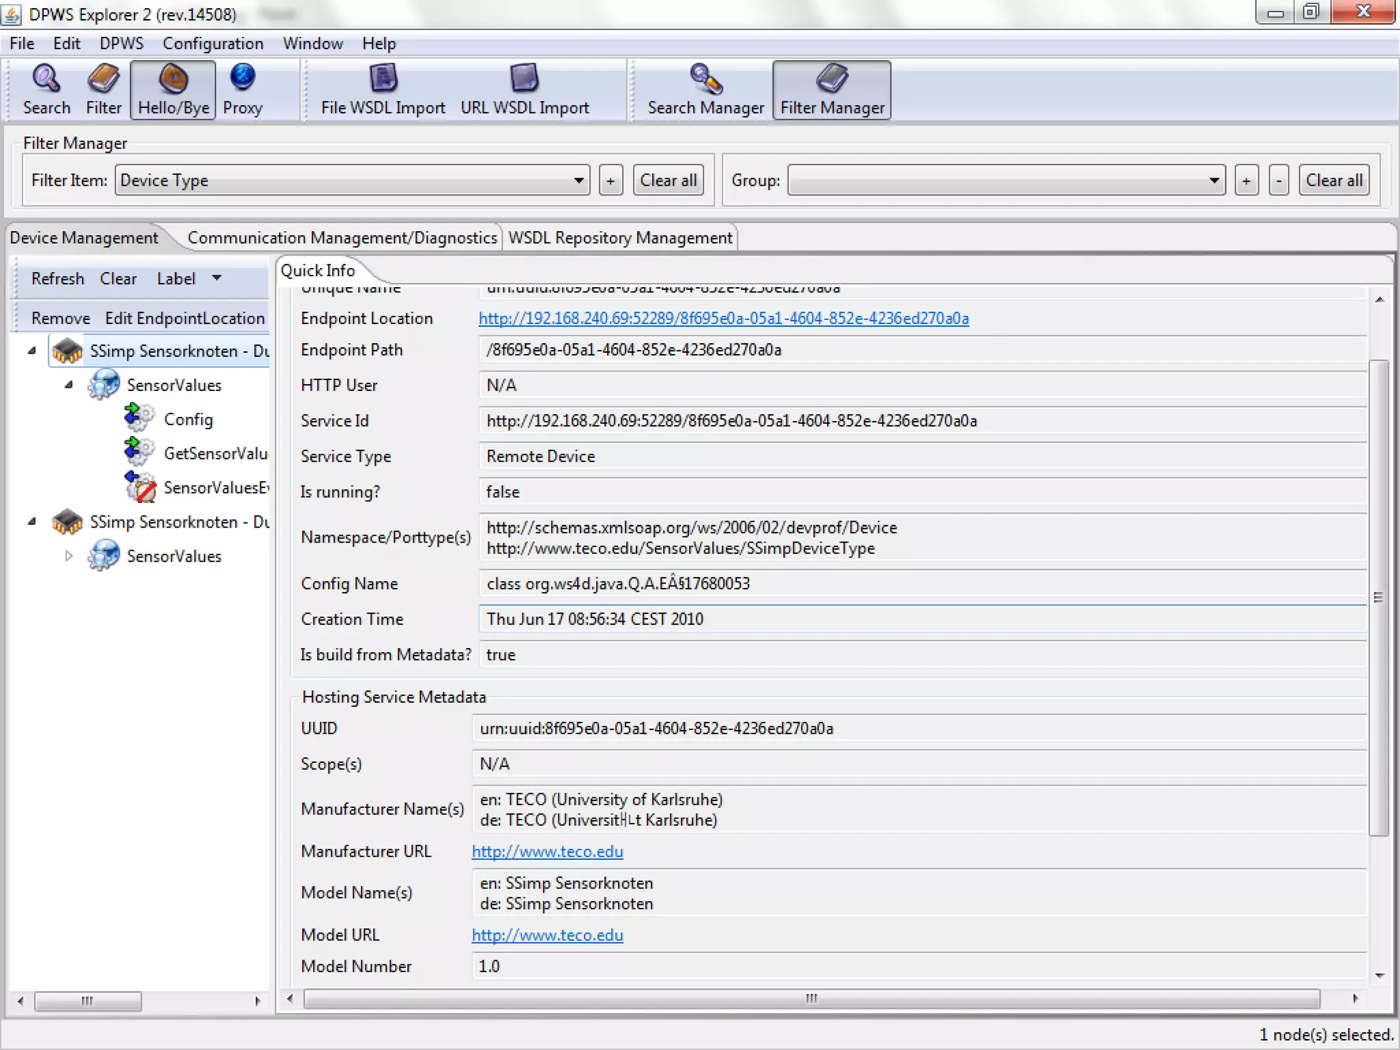Toggle the Filter Manager panel button
This screenshot has height=1050, width=1400.
coord(832,90)
